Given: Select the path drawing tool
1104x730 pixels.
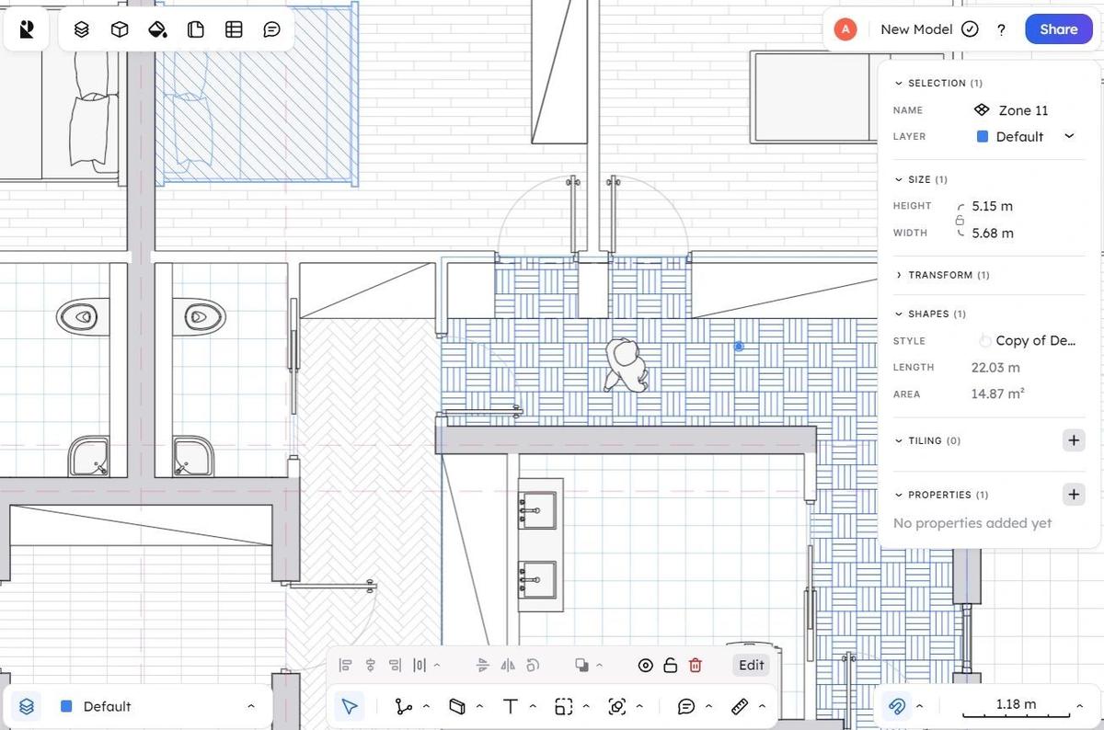Looking at the screenshot, I should 403,706.
